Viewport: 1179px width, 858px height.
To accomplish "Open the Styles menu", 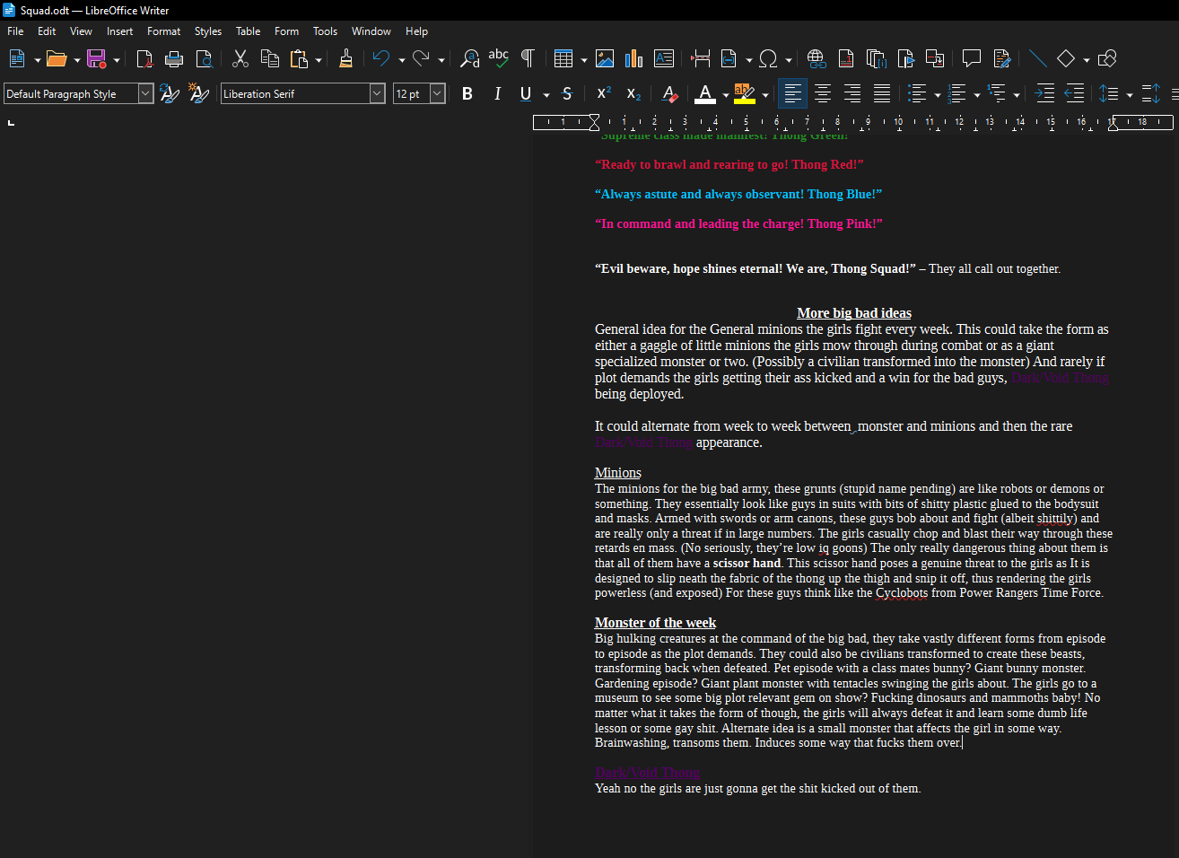I will [208, 31].
